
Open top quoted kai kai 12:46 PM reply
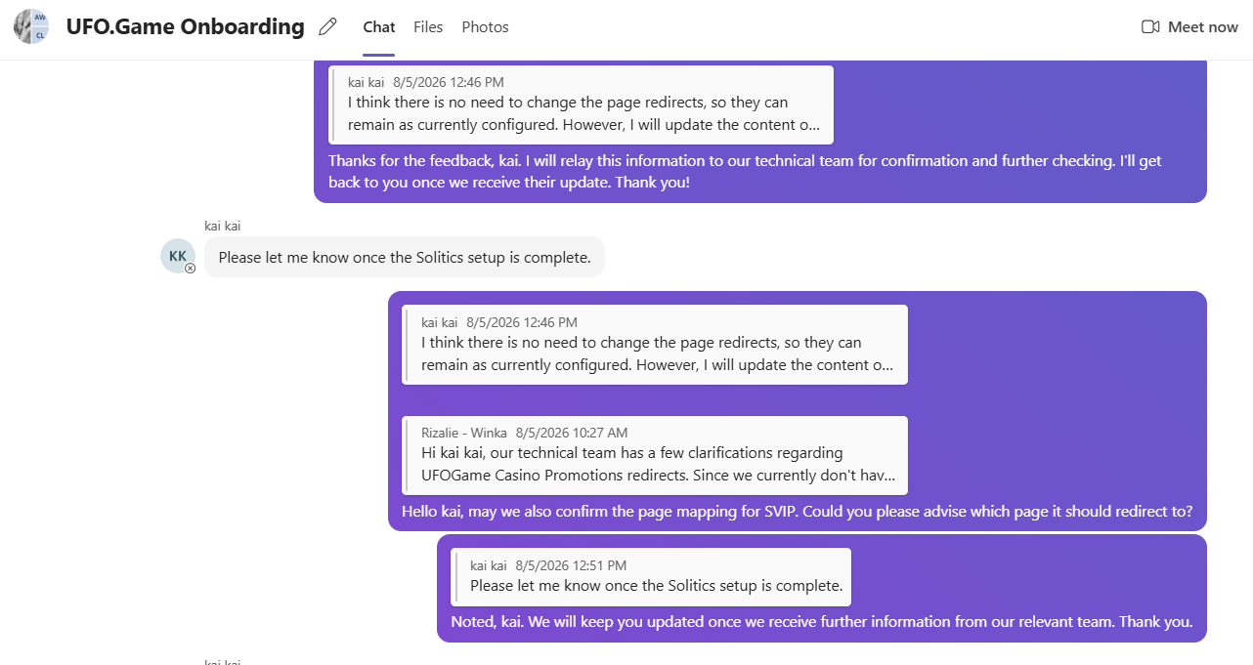coord(581,104)
